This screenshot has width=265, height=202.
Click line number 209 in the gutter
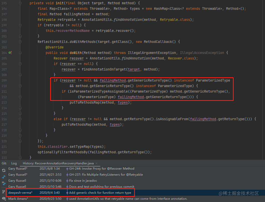click(4, 80)
